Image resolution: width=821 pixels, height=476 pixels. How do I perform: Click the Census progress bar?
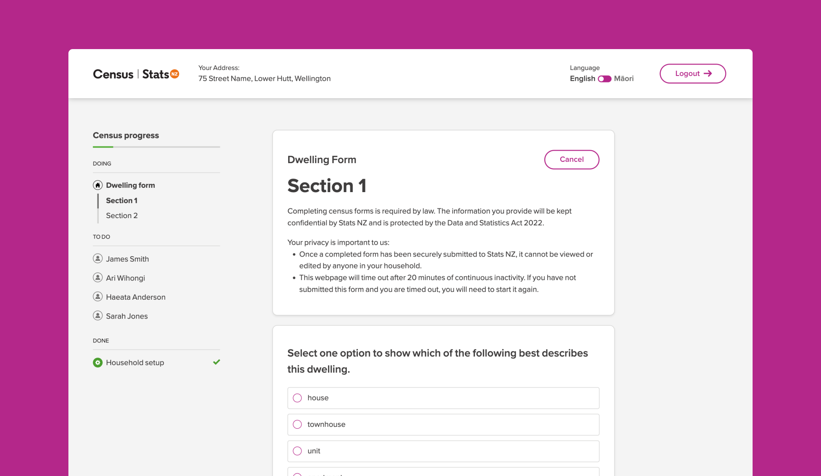tap(156, 147)
